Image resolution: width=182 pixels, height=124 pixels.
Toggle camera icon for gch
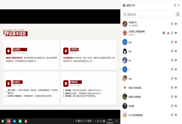(176, 42)
